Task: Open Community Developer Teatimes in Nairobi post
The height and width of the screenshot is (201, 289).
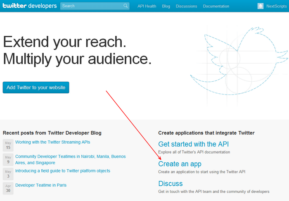Action: click(71, 160)
